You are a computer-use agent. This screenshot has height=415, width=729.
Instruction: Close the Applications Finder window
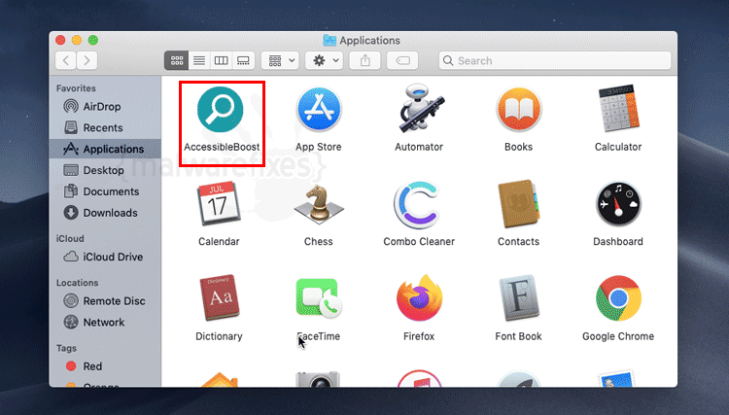[60, 41]
